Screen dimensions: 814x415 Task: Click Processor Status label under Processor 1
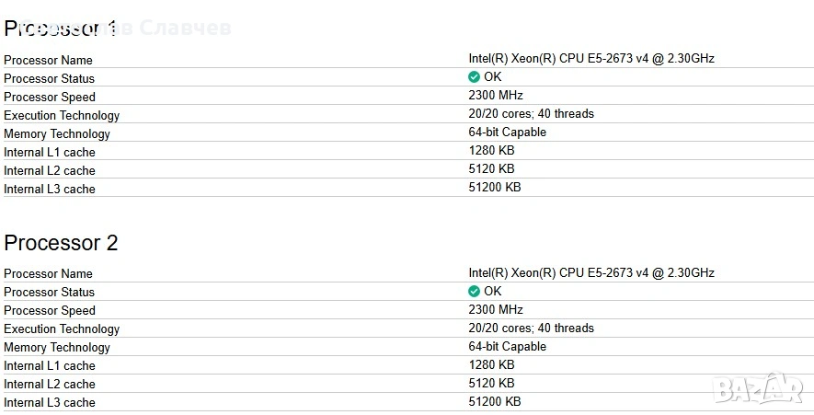tap(49, 78)
